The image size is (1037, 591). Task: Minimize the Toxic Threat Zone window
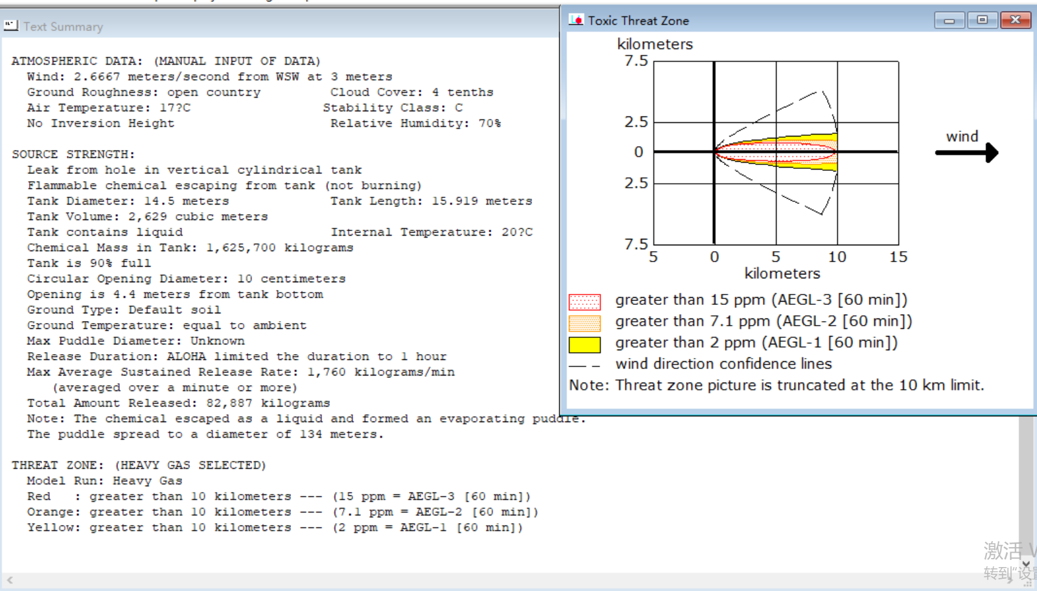tap(950, 20)
